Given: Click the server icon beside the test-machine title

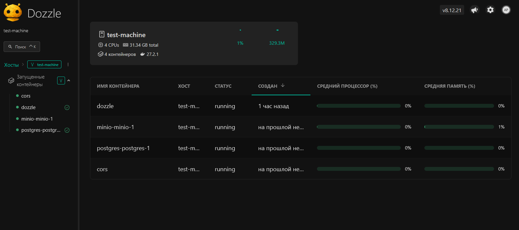Looking at the screenshot, I should pos(102,34).
